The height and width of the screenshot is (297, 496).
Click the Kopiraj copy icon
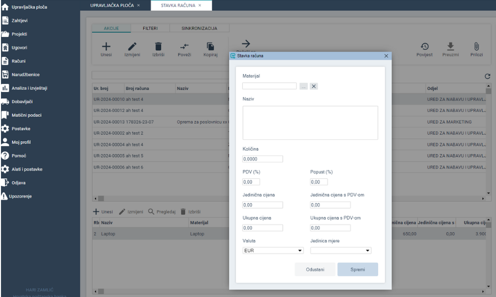click(211, 46)
